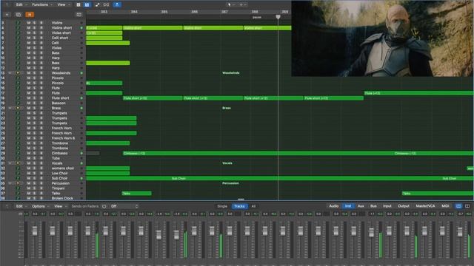Collapse the Brass track stack
The height and width of the screenshot is (266, 474).
pos(10,108)
